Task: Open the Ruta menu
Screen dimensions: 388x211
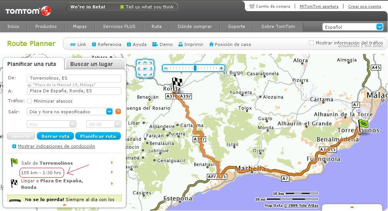Action: point(156,26)
